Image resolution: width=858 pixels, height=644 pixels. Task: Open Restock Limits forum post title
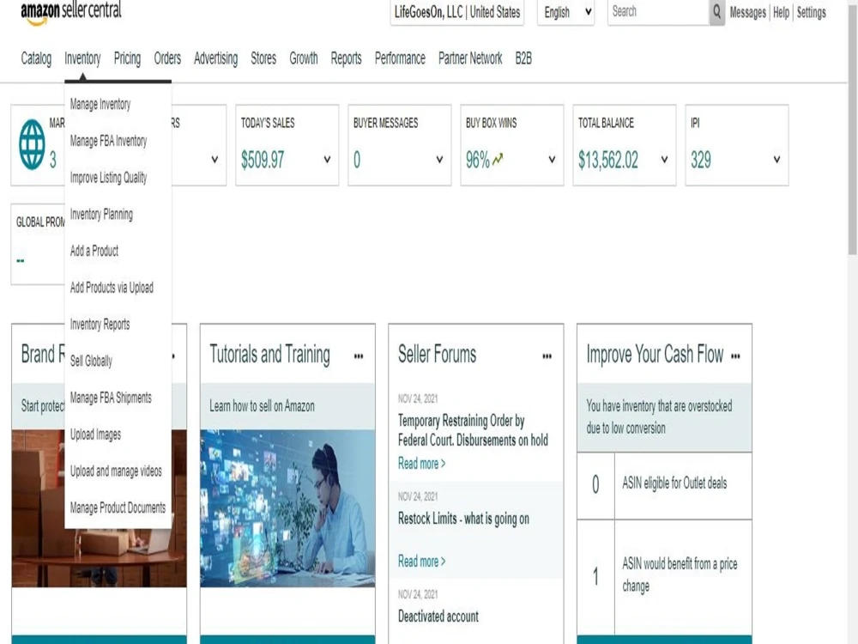click(463, 519)
